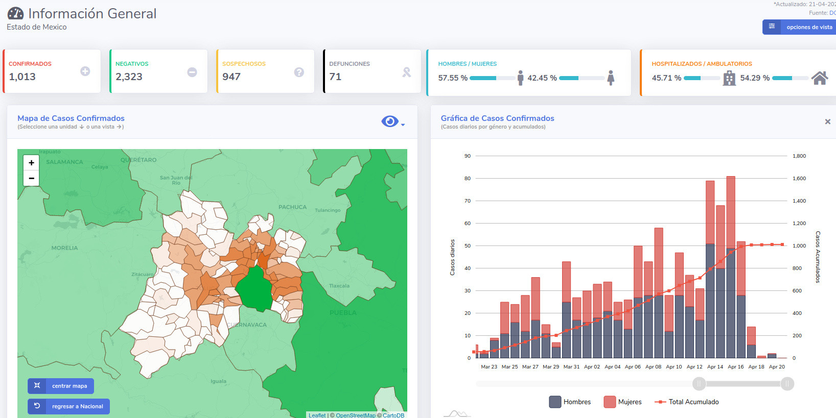Click the ribbon icon in Defunciones card

click(406, 72)
